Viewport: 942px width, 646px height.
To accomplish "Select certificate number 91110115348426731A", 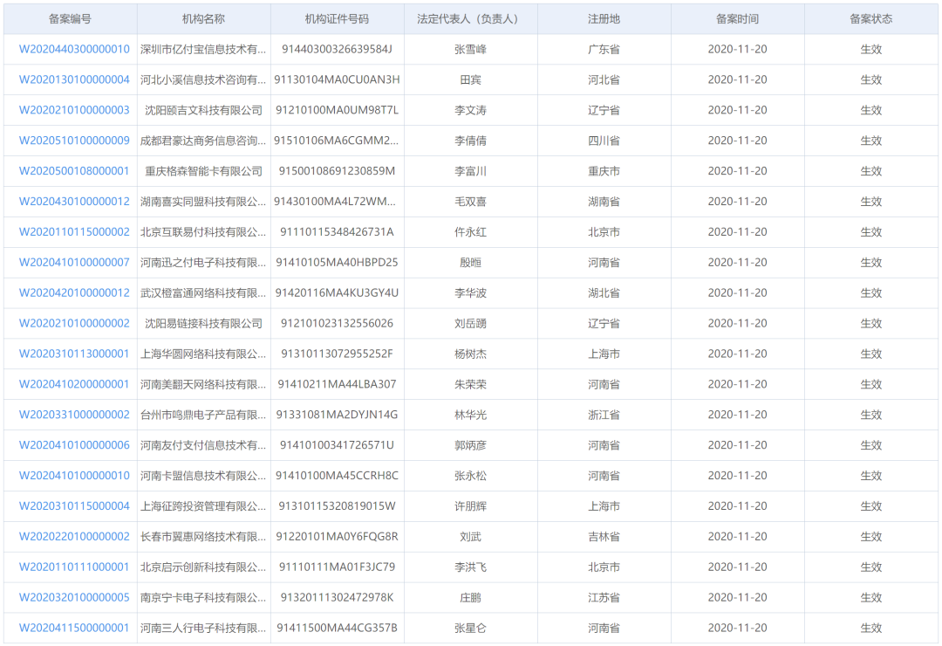I will point(337,231).
